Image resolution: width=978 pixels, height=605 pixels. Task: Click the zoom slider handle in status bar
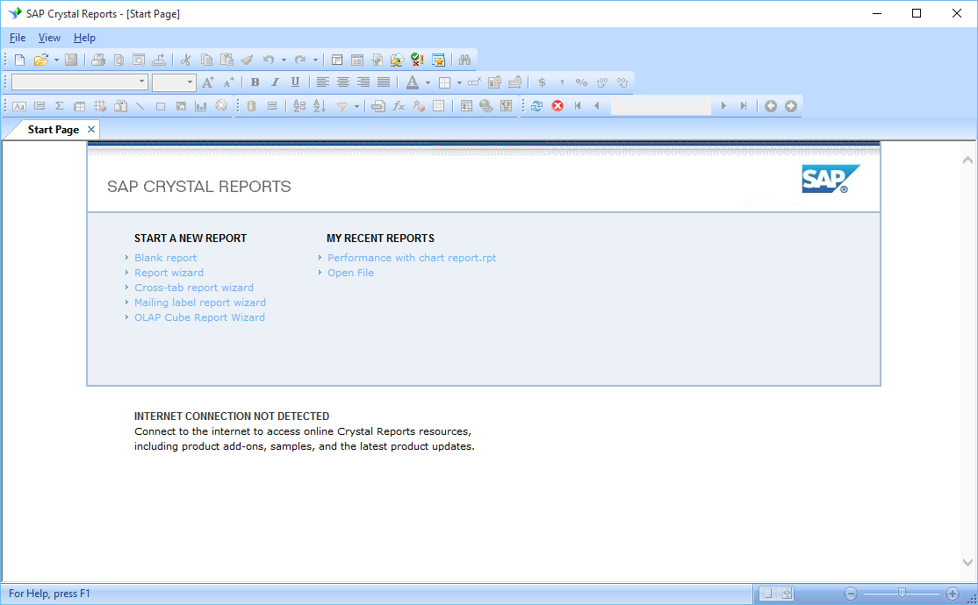(901, 594)
